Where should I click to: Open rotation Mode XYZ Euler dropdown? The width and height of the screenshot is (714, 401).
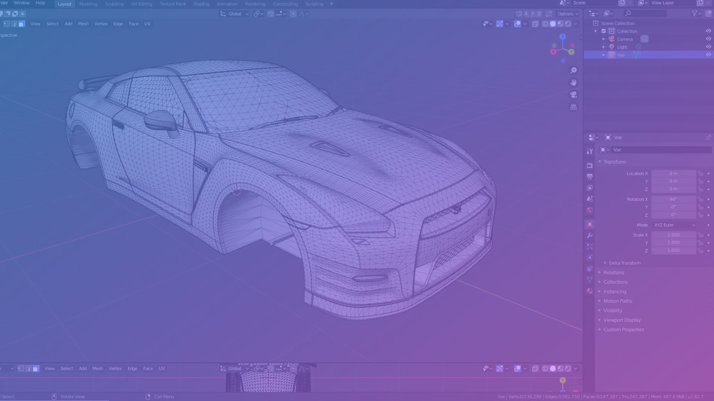(x=674, y=225)
